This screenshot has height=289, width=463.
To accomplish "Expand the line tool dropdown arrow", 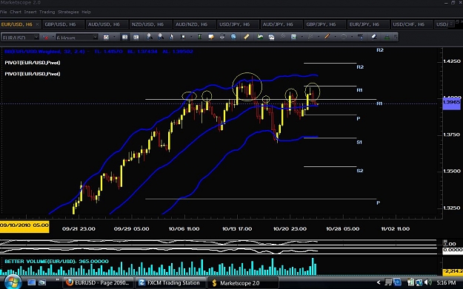I will click(x=335, y=37).
